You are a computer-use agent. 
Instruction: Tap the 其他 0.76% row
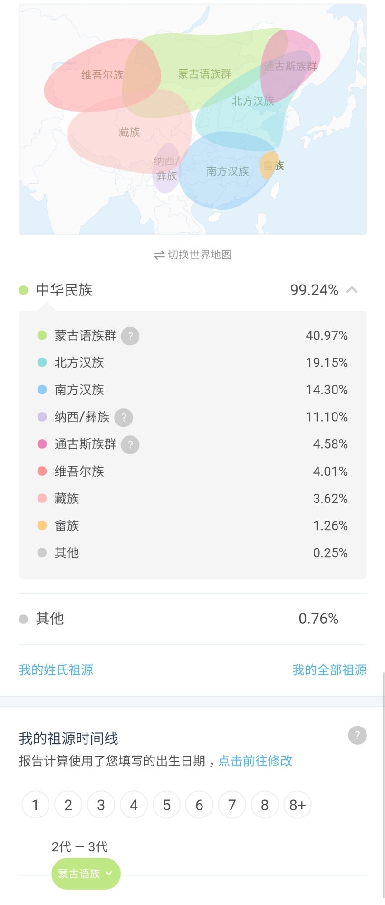tap(192, 619)
